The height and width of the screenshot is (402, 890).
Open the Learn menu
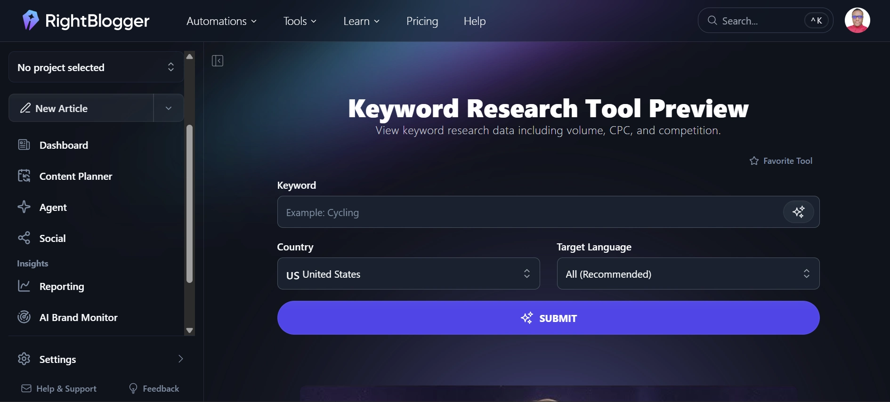click(361, 21)
